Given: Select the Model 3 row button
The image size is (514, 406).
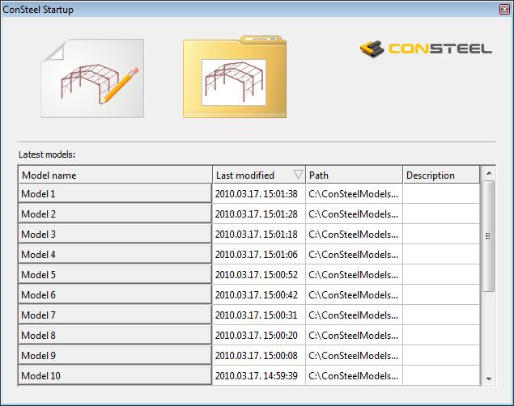Looking at the screenshot, I should (x=115, y=234).
